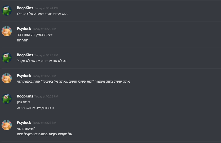Open Psyduck username above "שאתה הזוי?"

[x=24, y=123]
